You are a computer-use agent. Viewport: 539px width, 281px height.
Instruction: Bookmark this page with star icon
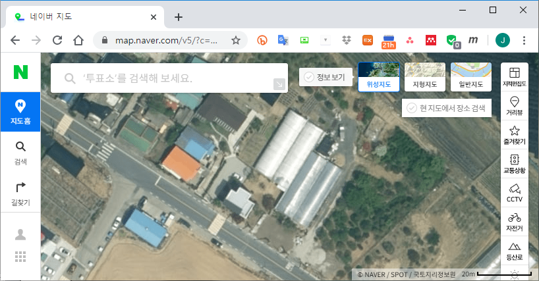click(236, 41)
